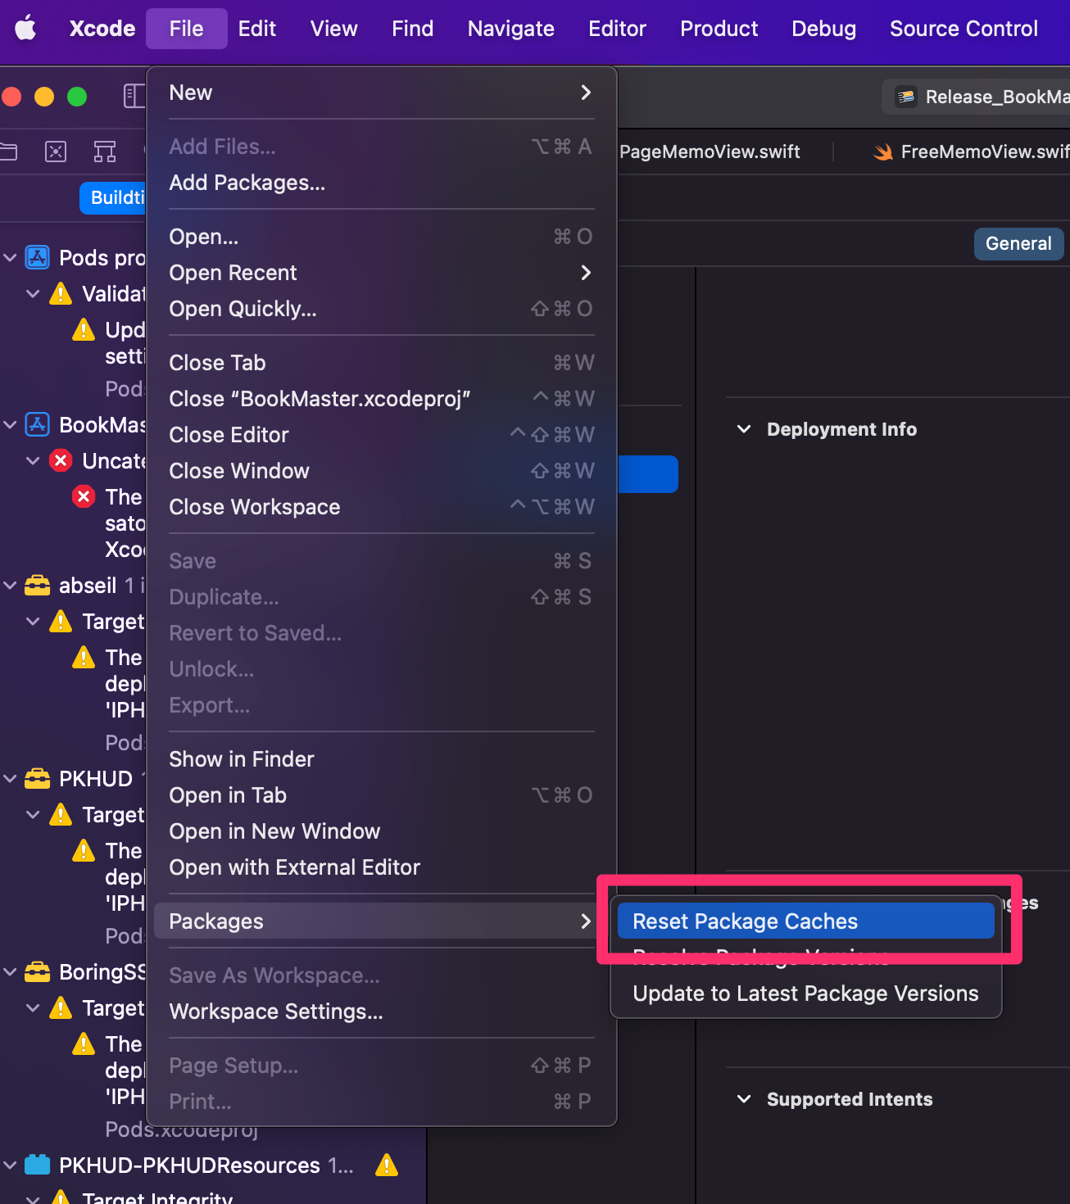Open the Packages submenu arrow
The image size is (1070, 1204).
pos(585,921)
